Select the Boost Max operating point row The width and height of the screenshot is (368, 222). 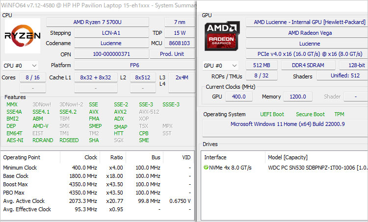click(x=97, y=185)
